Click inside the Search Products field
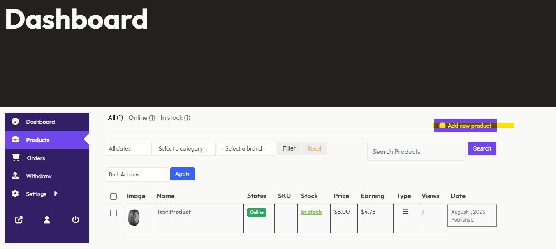Image resolution: width=556 pixels, height=249 pixels. pos(416,151)
